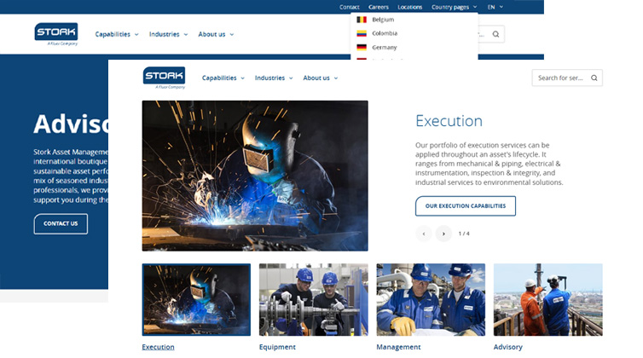Choose the Advisory thumbnail image

[547, 299]
